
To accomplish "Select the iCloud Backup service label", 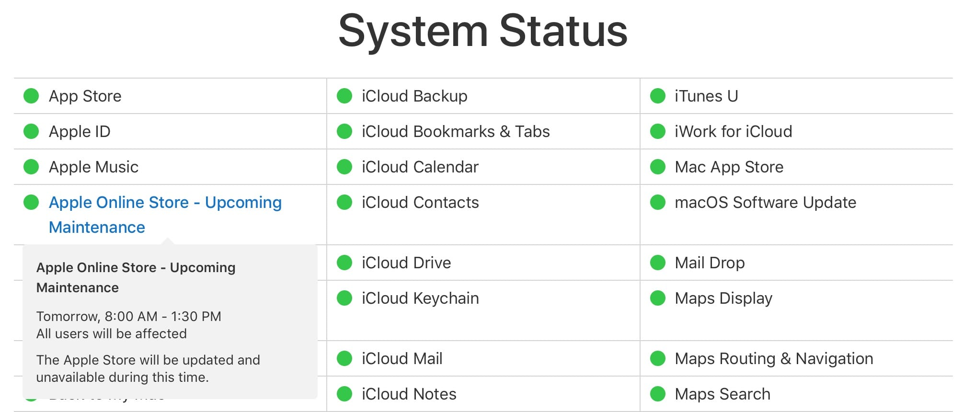I will [414, 96].
